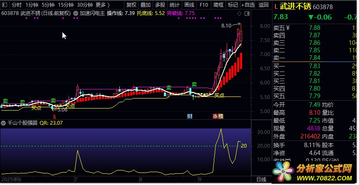Select the 1分钟 period
This screenshot has height=185, width=359.
point(32,5)
